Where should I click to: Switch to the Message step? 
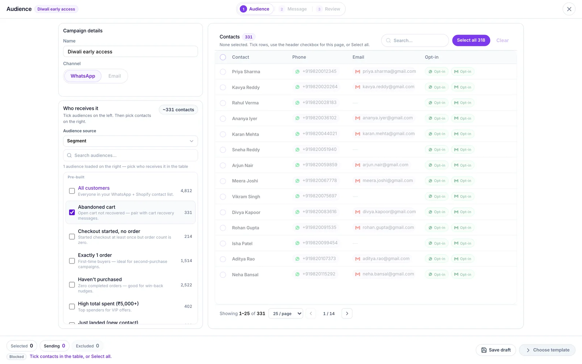[293, 9]
